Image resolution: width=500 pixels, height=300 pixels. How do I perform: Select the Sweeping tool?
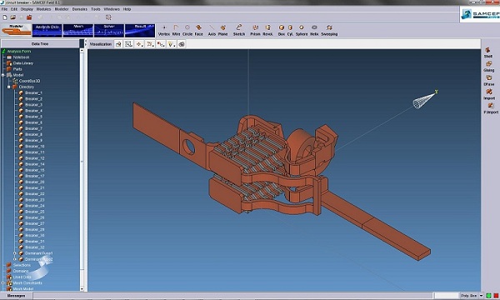coord(329,30)
